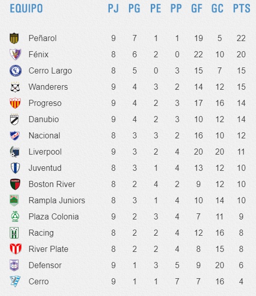The image size is (256, 296).
Task: Click the Peñarol team crest
Action: (x=14, y=38)
